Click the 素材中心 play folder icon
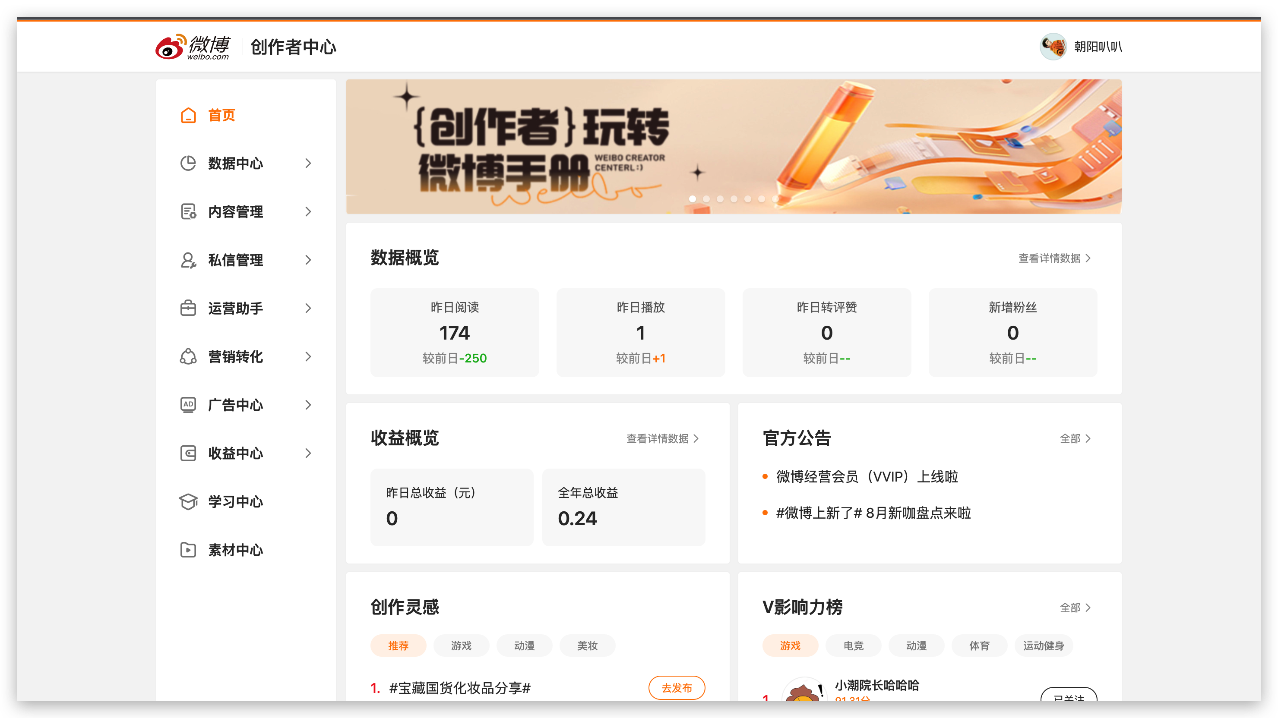Screen dimensions: 1278x718 coord(188,549)
